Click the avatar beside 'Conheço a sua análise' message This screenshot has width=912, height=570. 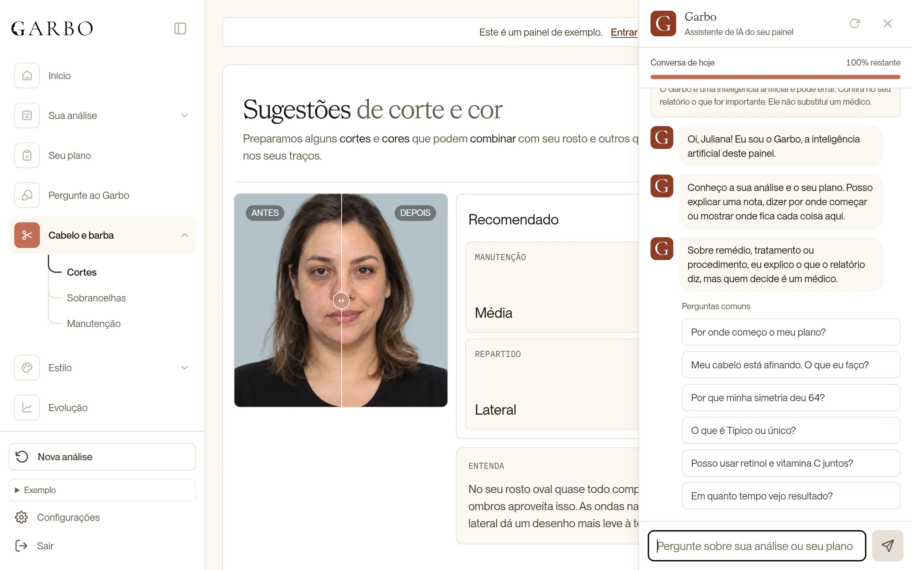click(662, 186)
